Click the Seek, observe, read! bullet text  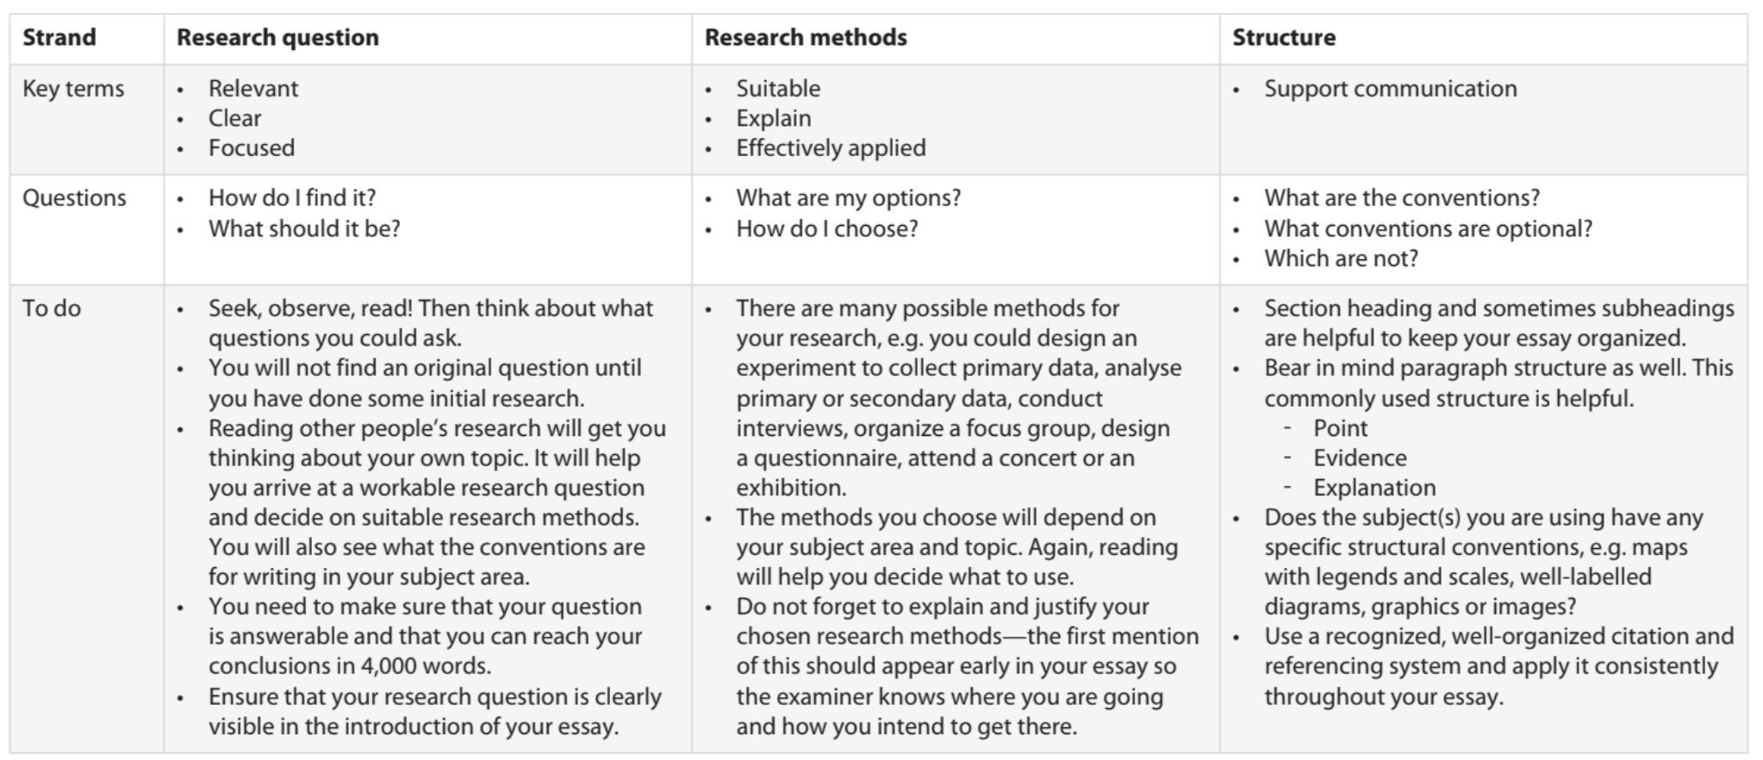431,322
